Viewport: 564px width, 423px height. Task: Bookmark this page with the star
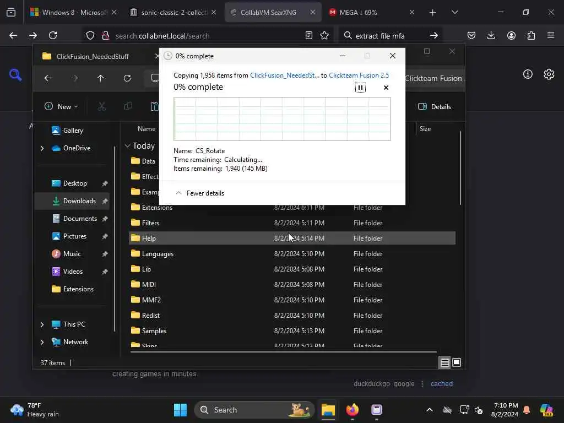[324, 35]
